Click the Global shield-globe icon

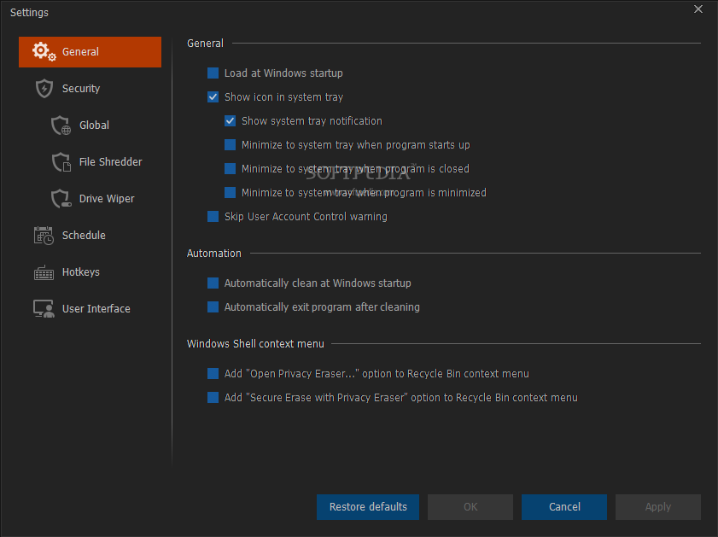(61, 125)
